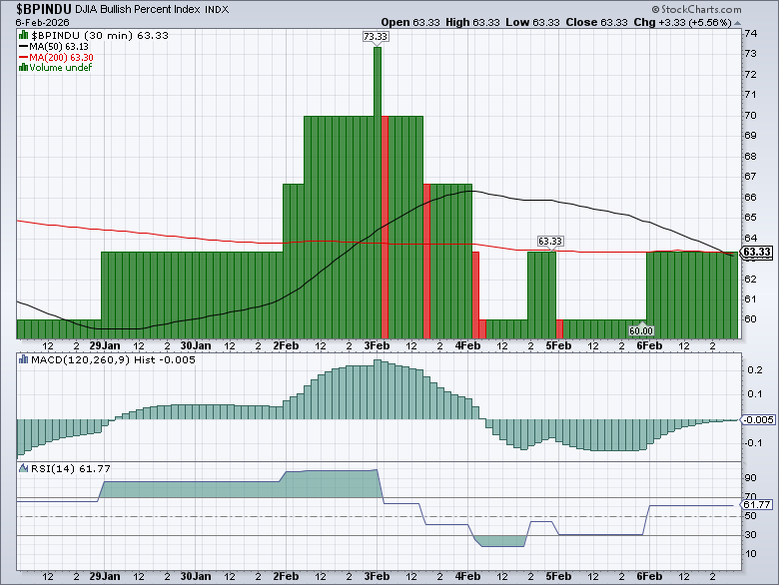Click the red MA(200) legend line marker
The height and width of the screenshot is (585, 779).
pyautogui.click(x=24, y=58)
